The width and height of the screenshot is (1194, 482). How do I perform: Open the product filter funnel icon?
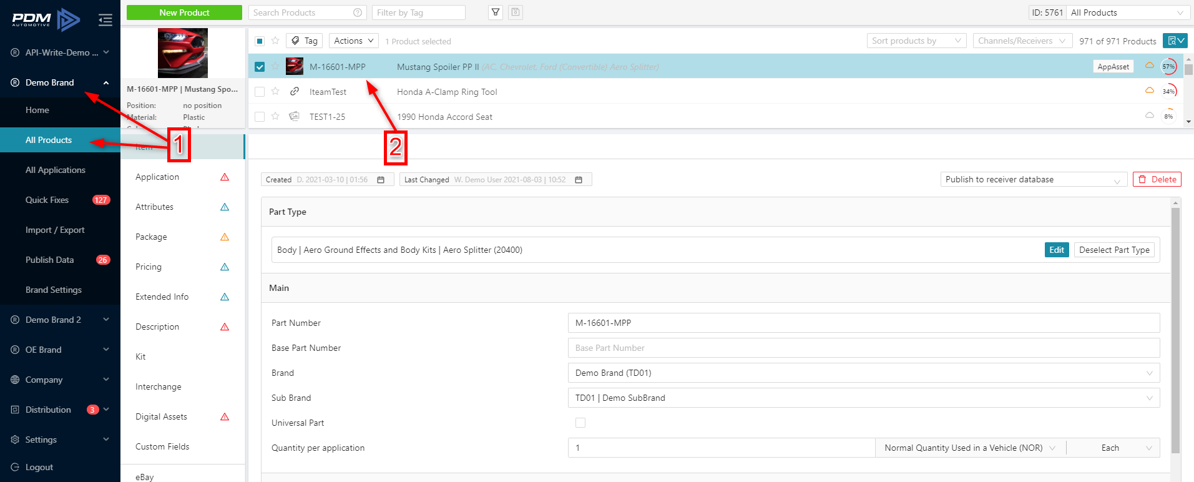pyautogui.click(x=496, y=12)
